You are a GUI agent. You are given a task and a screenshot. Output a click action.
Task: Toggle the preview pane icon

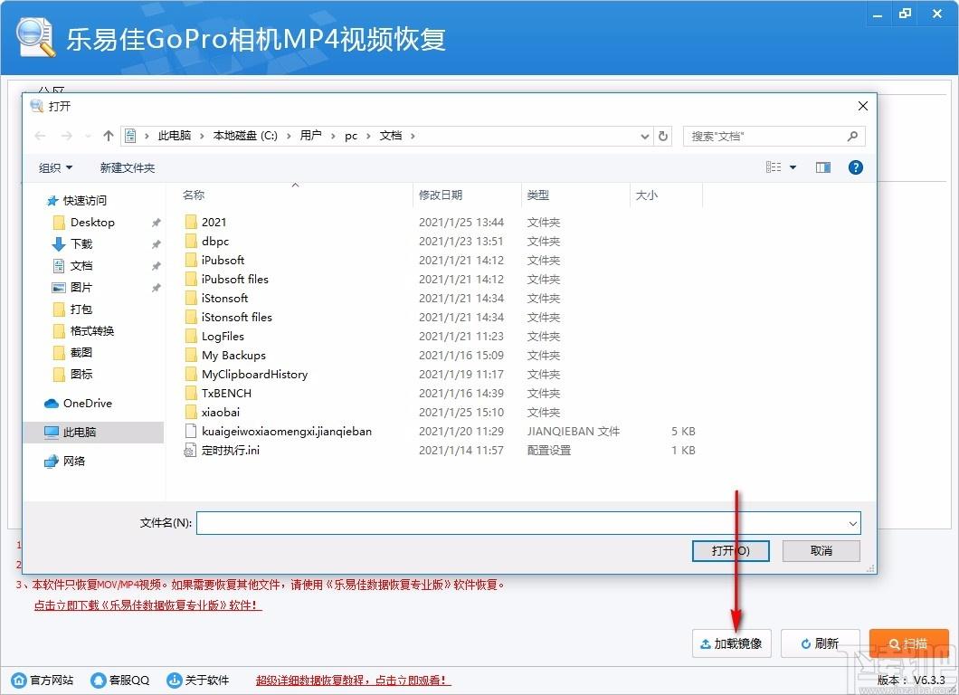click(x=823, y=167)
